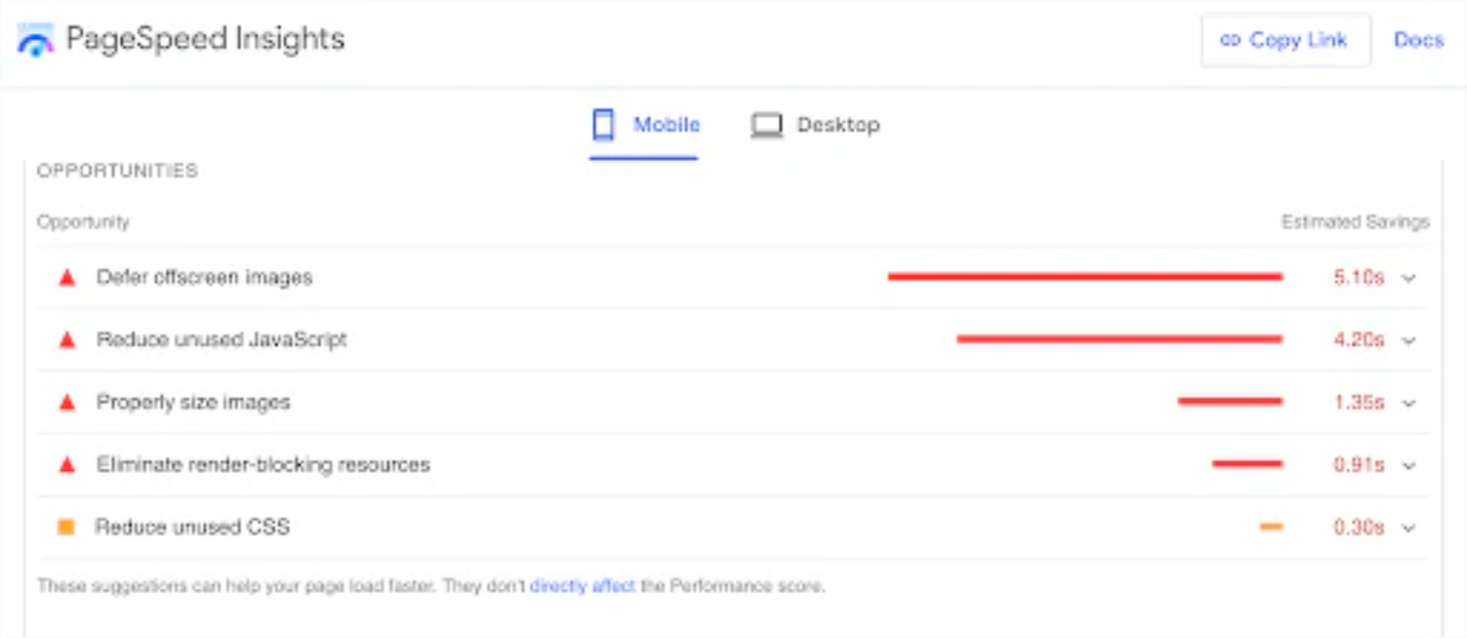The height and width of the screenshot is (638, 1467).
Task: Click the directly affect hyperlink
Action: [x=581, y=587]
